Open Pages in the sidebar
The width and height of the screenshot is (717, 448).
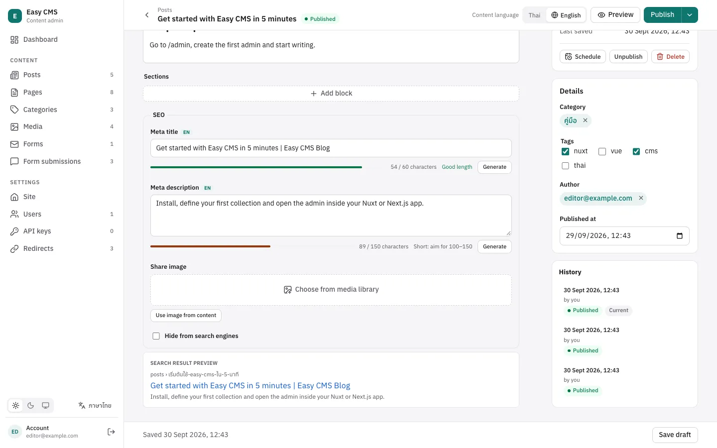(62, 92)
